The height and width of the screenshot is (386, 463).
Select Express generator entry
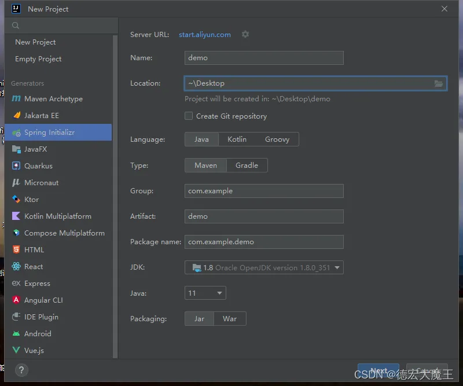tap(58, 283)
